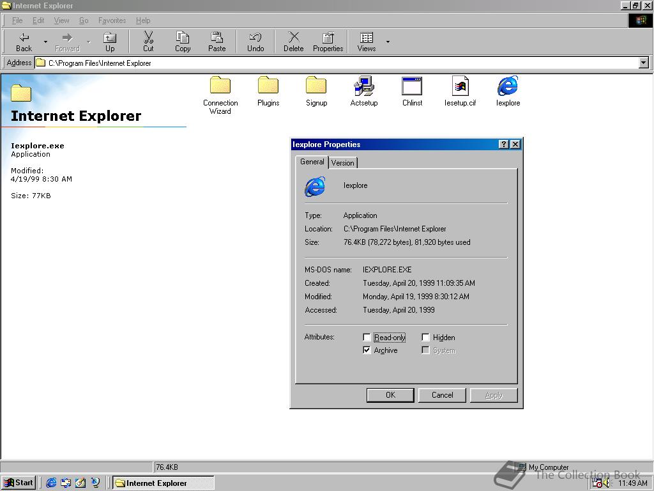654x491 pixels.
Task: Open the File menu
Action: [17, 20]
